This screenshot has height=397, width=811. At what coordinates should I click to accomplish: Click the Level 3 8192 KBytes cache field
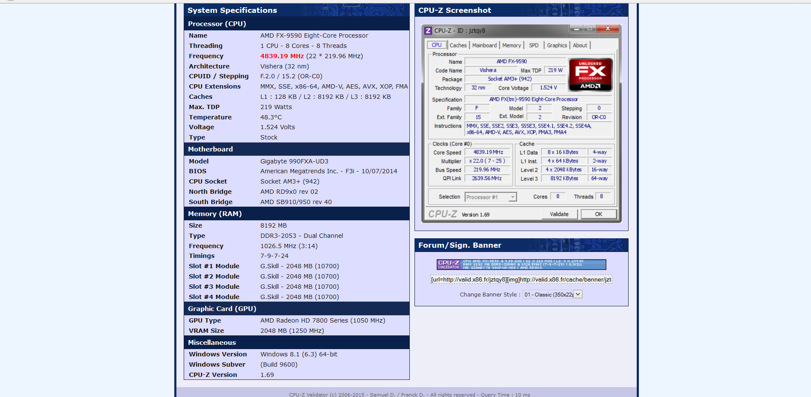tap(564, 178)
